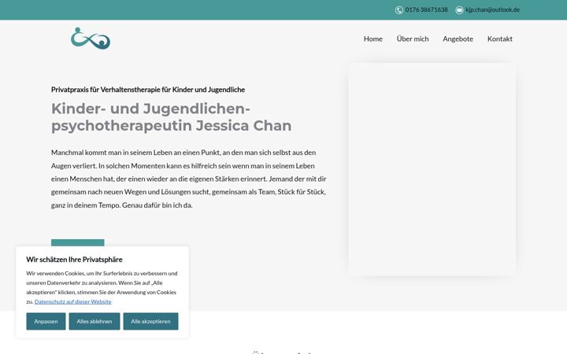Click the email envelope icon

459,10
